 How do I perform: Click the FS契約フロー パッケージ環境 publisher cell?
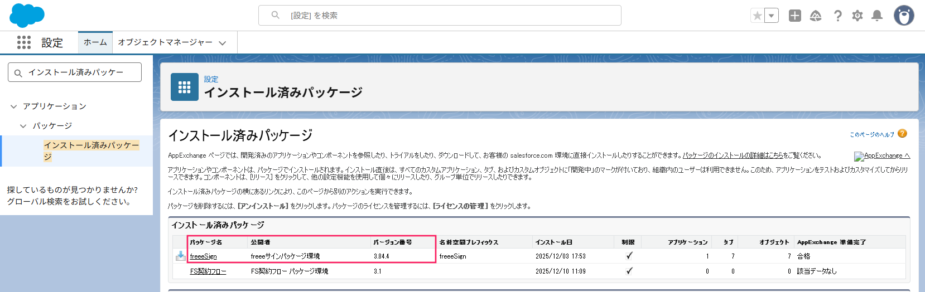(x=290, y=271)
